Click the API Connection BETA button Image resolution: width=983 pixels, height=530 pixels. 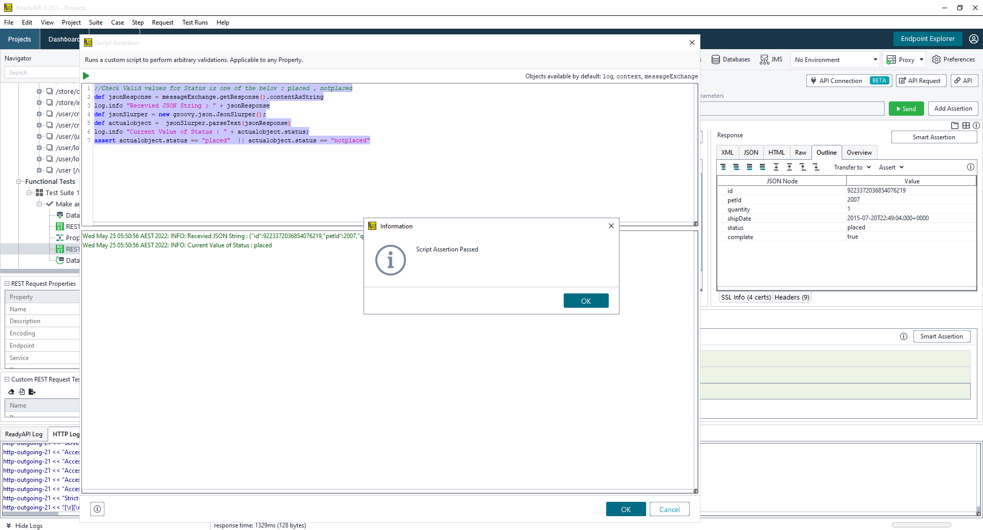click(849, 80)
